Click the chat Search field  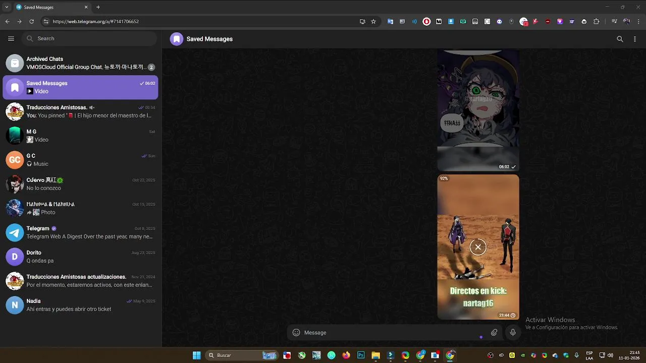click(90, 38)
